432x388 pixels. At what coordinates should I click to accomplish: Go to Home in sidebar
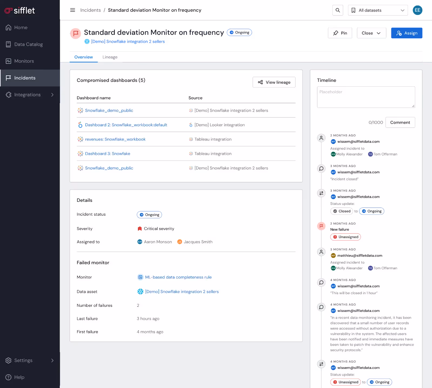coord(30,28)
